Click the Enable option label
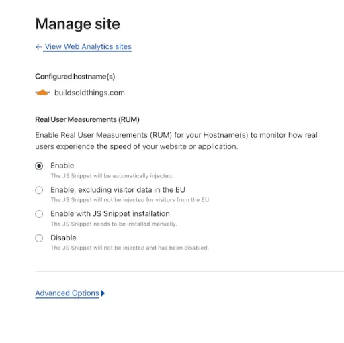This screenshot has height=343, width=344. click(62, 166)
